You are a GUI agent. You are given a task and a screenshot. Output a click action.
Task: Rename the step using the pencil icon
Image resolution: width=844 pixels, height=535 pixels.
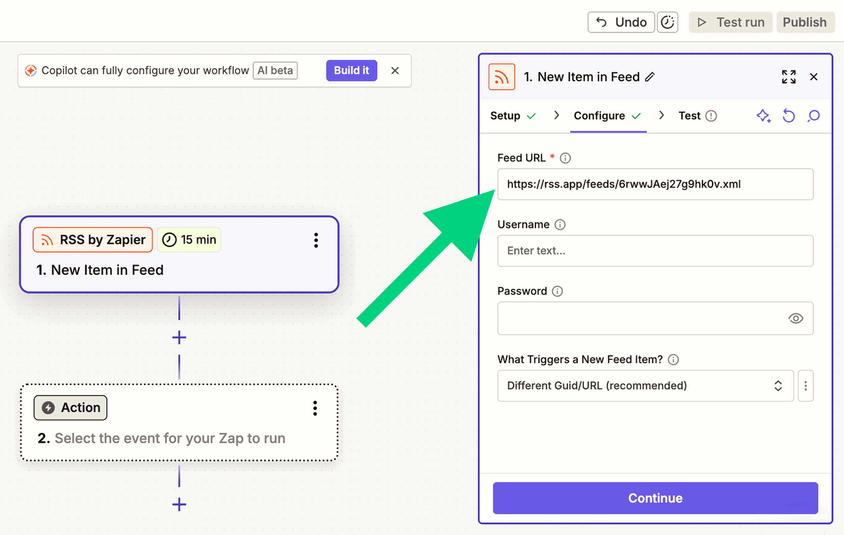point(651,77)
